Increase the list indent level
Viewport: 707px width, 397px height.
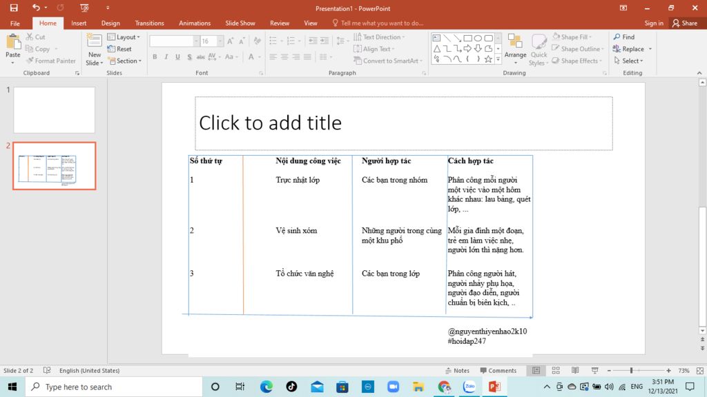325,41
